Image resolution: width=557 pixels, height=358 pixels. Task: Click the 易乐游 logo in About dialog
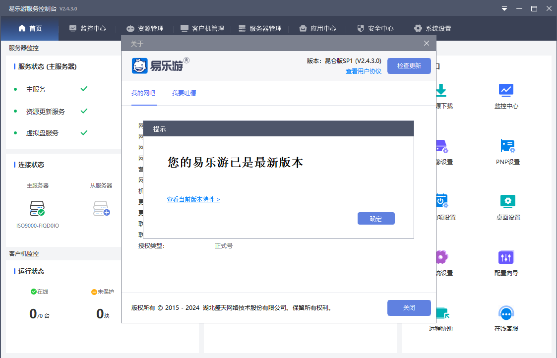pos(160,66)
